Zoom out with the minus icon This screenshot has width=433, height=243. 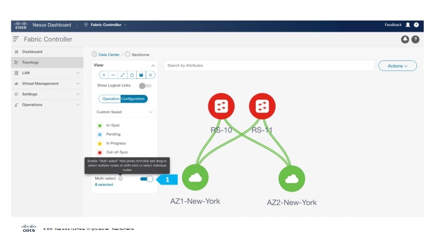point(113,75)
